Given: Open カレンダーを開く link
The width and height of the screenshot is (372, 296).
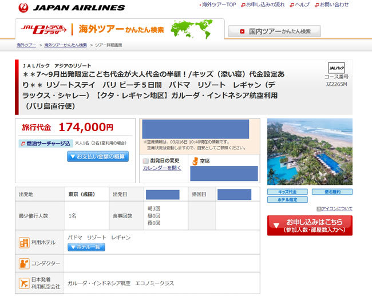Looking at the screenshot, I should (x=162, y=168).
